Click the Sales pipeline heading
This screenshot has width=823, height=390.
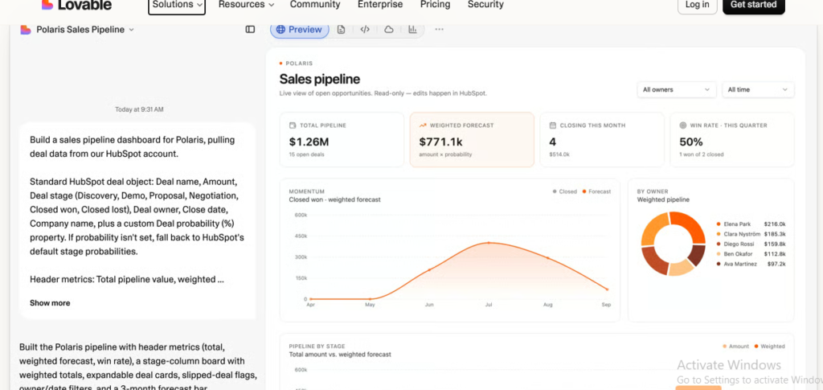320,80
